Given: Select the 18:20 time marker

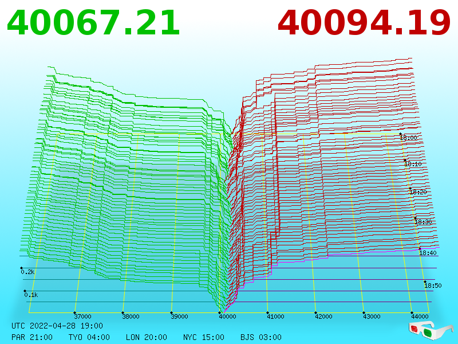Looking at the screenshot, I should click(418, 192).
